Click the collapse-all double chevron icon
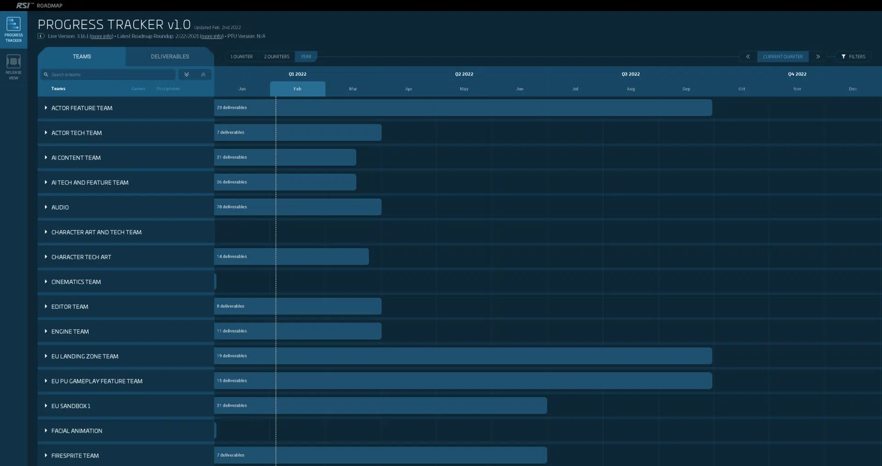Image resolution: width=882 pixels, height=466 pixels. click(x=203, y=74)
